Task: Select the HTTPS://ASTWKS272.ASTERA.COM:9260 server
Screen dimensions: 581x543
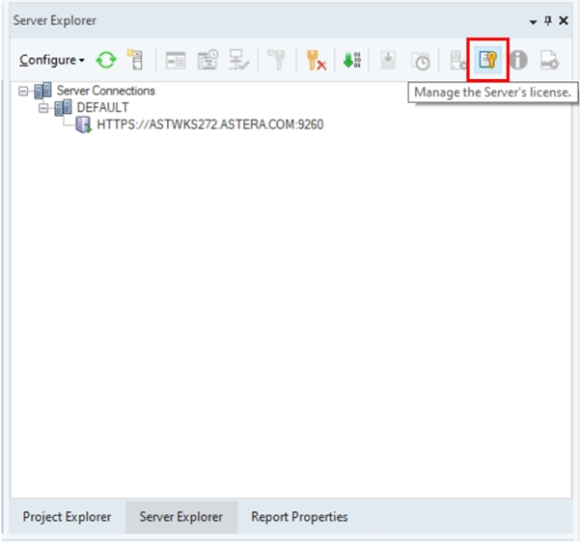Action: coord(210,124)
